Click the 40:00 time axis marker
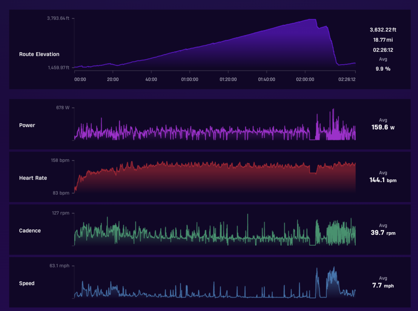Screen dimensions: 418x311 151,80
